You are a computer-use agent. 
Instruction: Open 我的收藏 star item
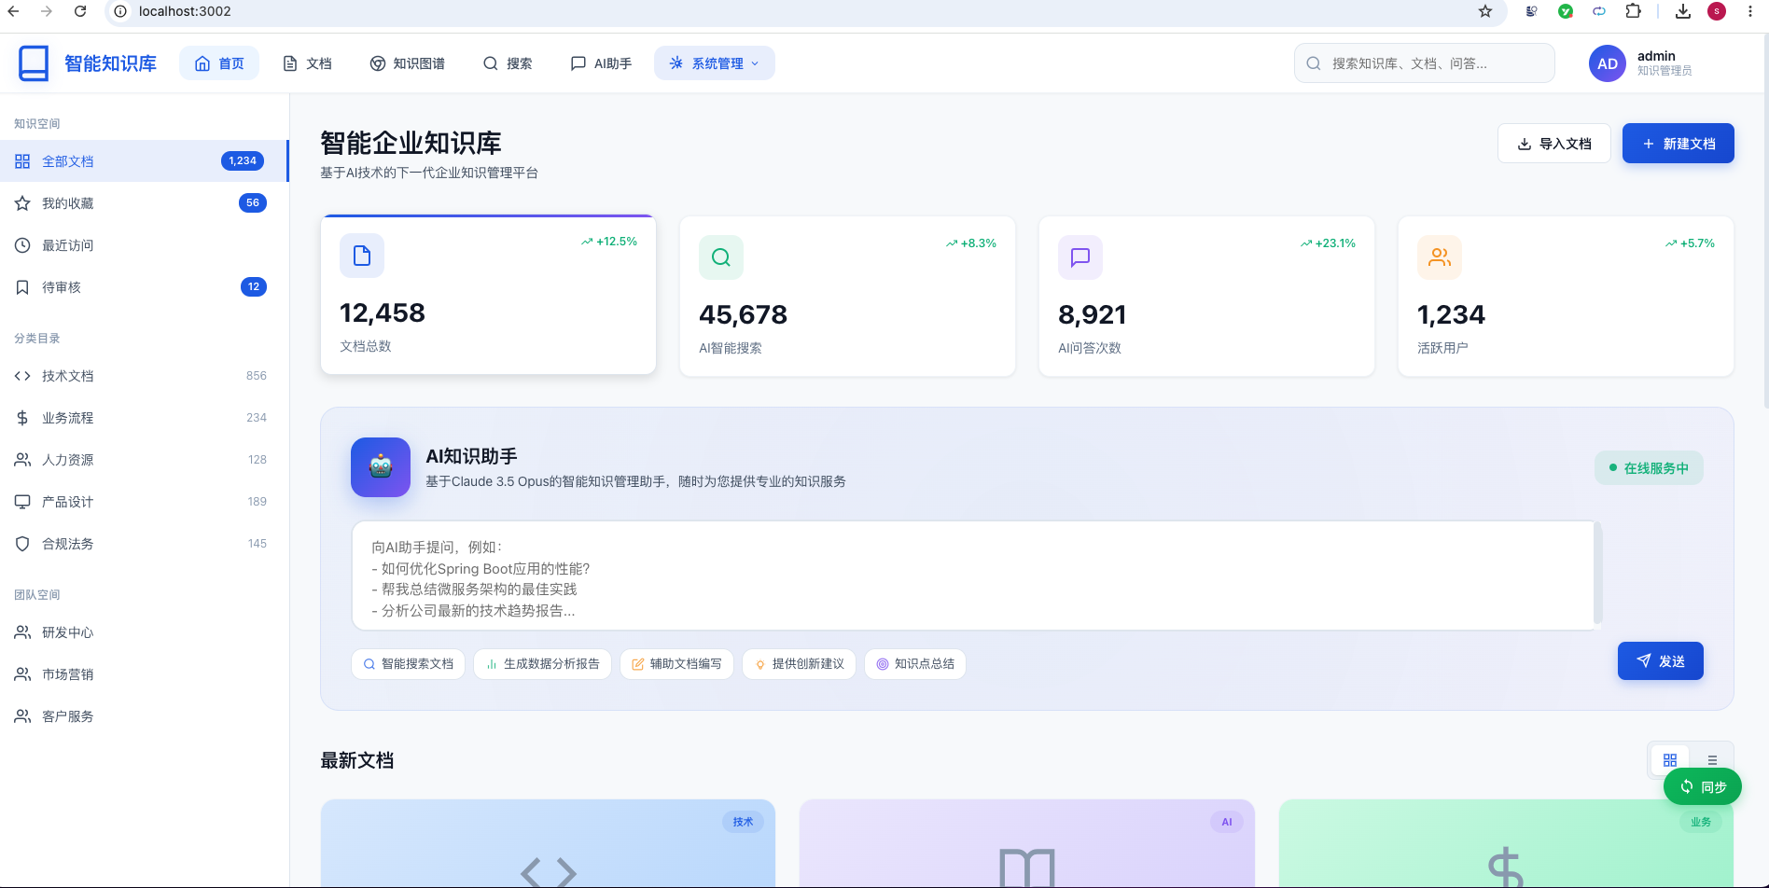[144, 203]
